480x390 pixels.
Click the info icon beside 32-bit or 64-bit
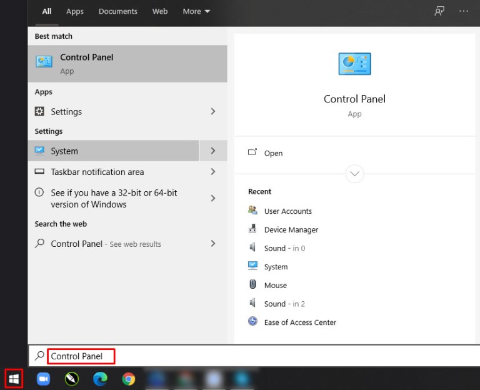coord(39,192)
